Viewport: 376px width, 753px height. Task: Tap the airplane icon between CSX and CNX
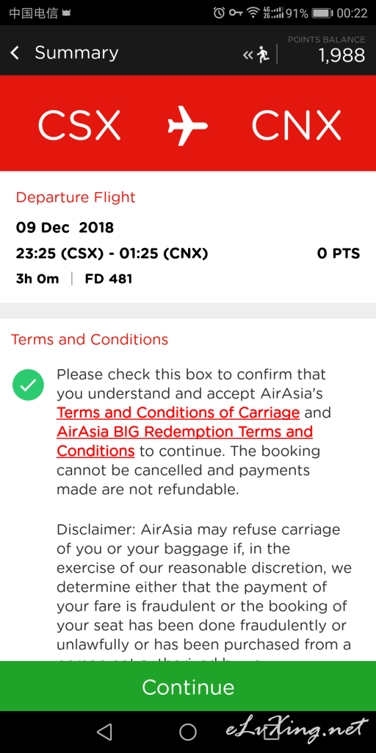187,126
